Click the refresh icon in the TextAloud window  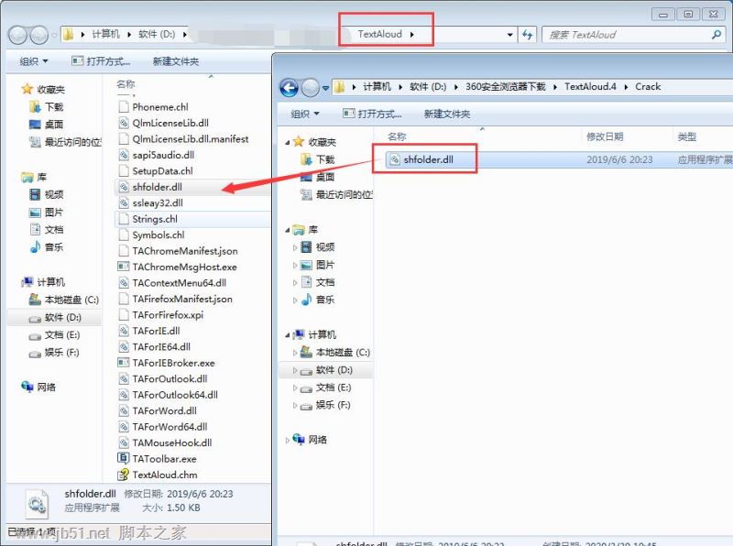528,35
